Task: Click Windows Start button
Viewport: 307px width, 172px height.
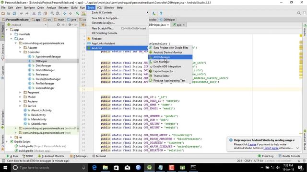Action: click(5, 168)
